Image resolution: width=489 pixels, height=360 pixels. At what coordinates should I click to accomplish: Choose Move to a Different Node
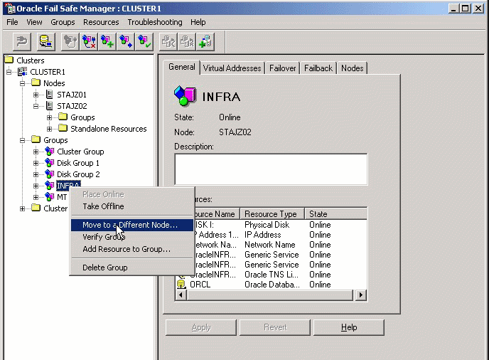(x=132, y=225)
